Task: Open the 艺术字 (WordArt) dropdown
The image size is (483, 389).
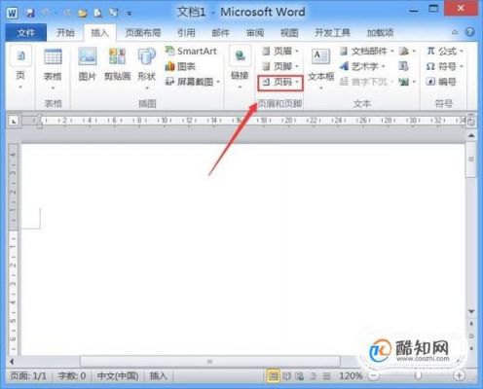Action: pos(362,66)
